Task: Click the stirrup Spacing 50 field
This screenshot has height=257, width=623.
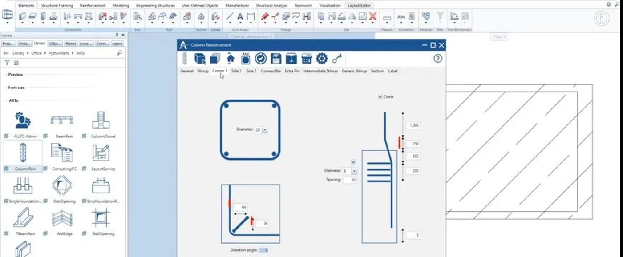Action: 350,180
